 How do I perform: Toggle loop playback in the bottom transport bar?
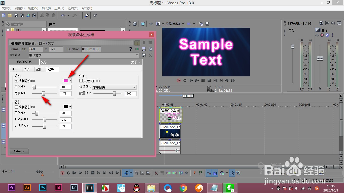[68, 173]
